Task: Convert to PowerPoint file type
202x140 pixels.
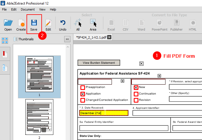Action: click(x=159, y=25)
